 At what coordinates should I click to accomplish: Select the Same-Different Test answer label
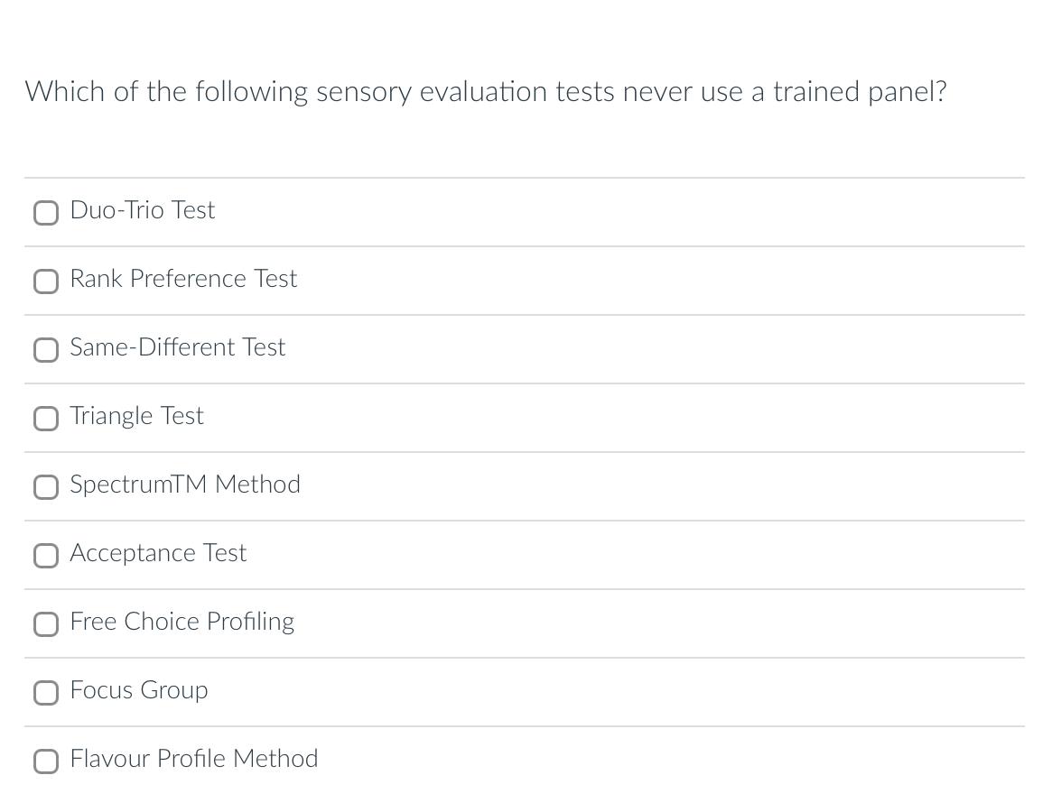click(177, 347)
